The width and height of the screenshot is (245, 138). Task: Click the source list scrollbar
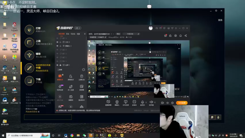[x=86, y=50]
